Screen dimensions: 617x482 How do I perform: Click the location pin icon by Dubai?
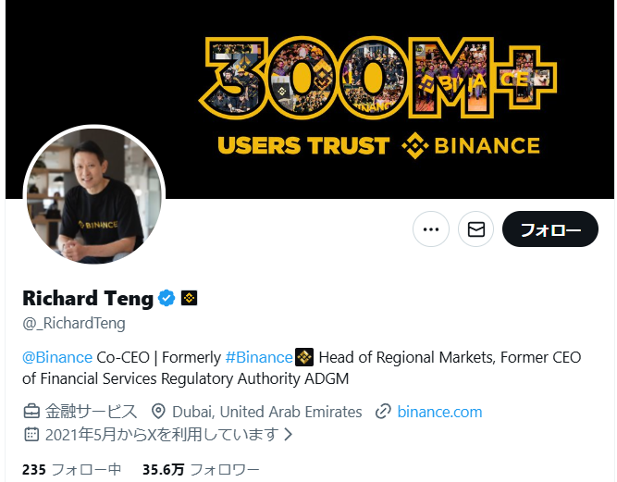point(158,412)
